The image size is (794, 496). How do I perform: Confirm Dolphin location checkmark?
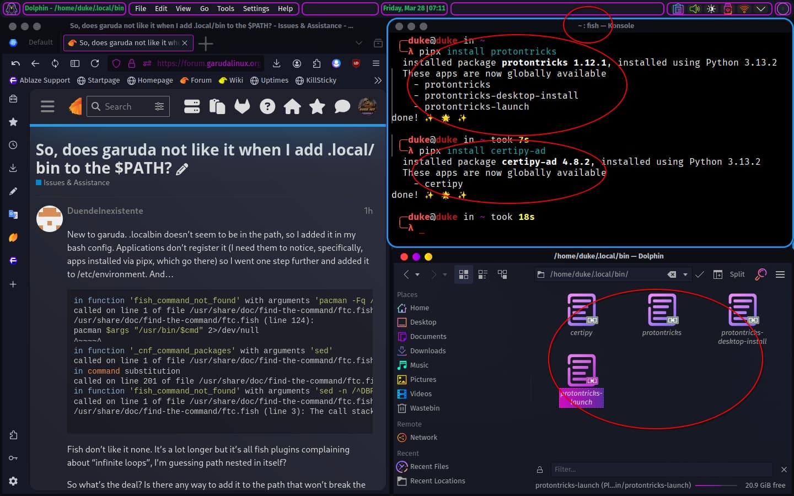coord(700,274)
